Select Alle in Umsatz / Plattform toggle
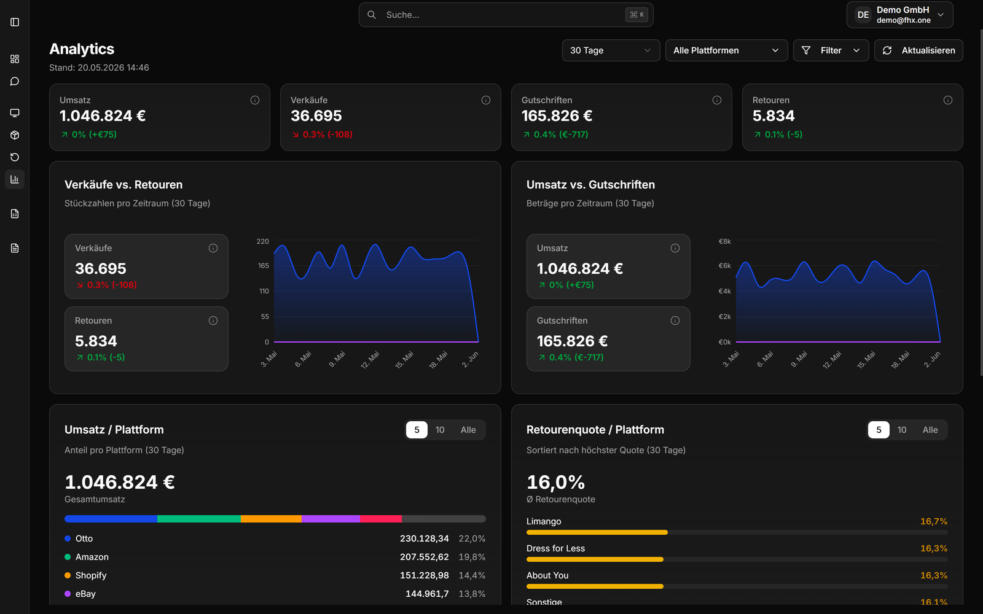The width and height of the screenshot is (983, 614). [x=468, y=430]
